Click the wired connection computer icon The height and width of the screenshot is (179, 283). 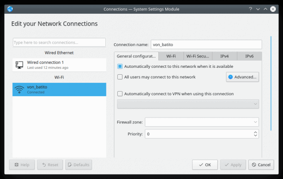click(19, 65)
